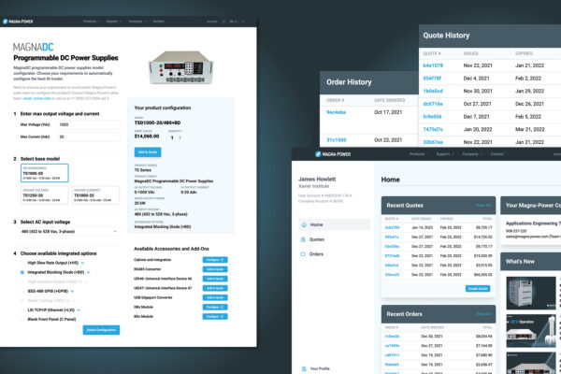Click Contact in the configurator header

(x=159, y=22)
